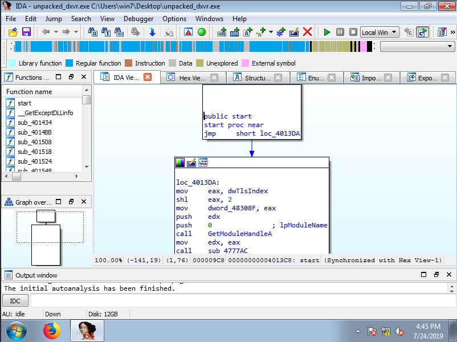Click the navigation band overview strip
The image size is (457, 342).
(193, 47)
